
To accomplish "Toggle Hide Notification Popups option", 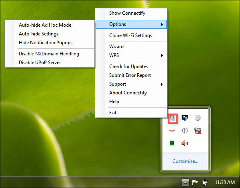I will pos(50,43).
